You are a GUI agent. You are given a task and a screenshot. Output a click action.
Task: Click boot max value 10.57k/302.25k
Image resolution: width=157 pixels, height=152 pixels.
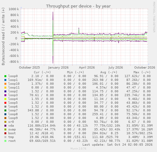(140, 133)
